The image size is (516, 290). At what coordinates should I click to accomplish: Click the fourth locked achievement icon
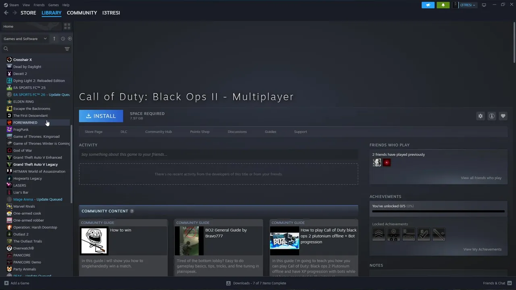click(x=424, y=234)
